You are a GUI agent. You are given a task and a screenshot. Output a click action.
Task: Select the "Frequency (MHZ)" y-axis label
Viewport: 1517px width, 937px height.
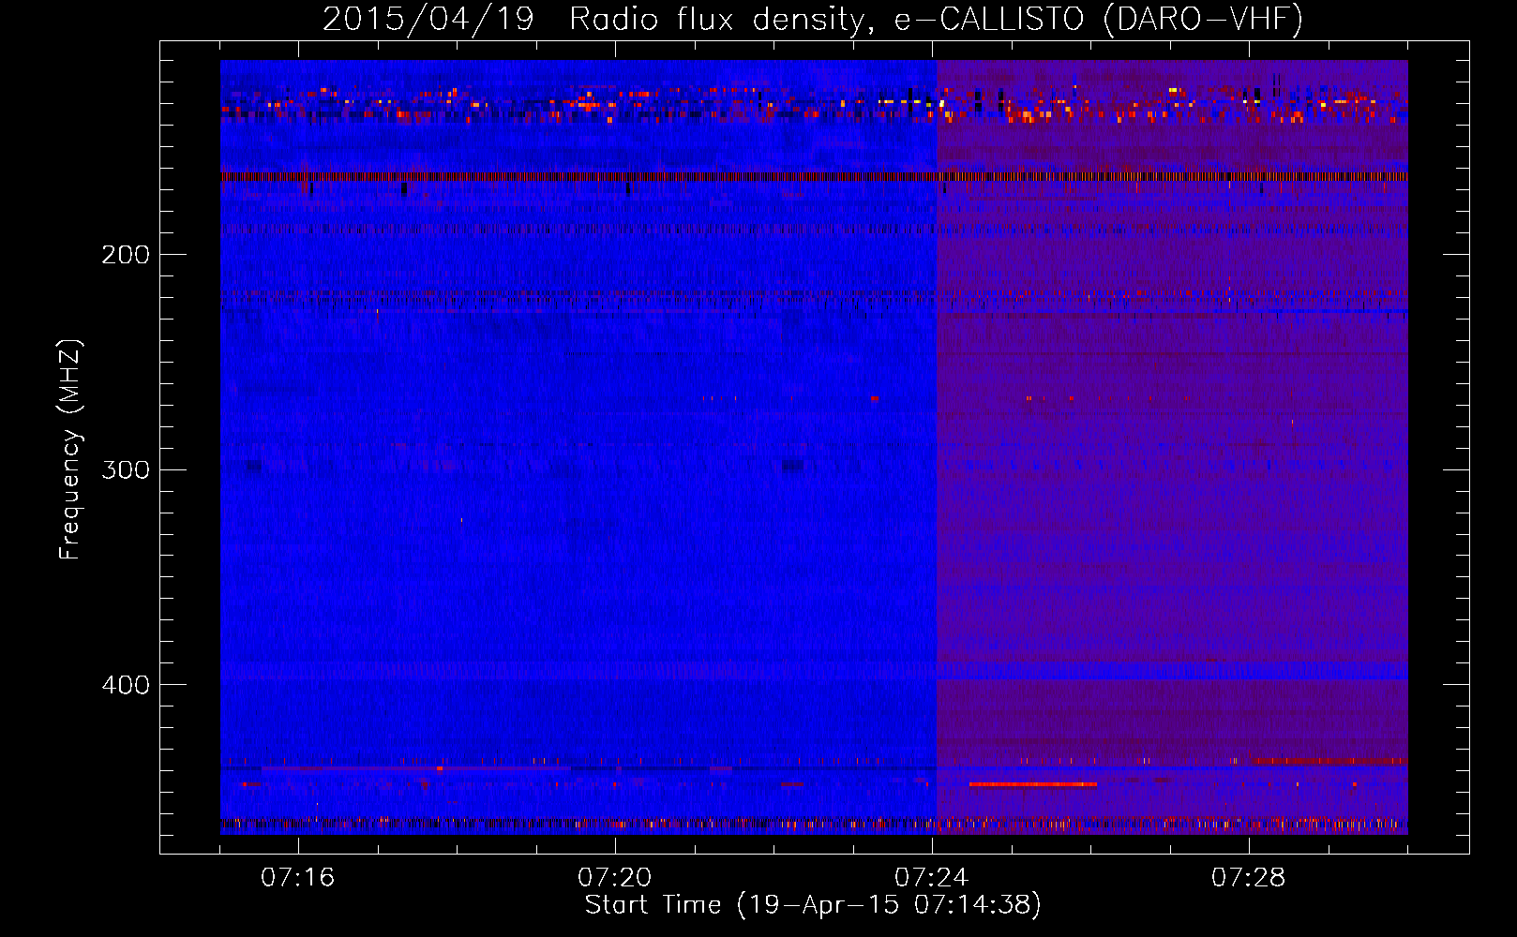tap(70, 450)
